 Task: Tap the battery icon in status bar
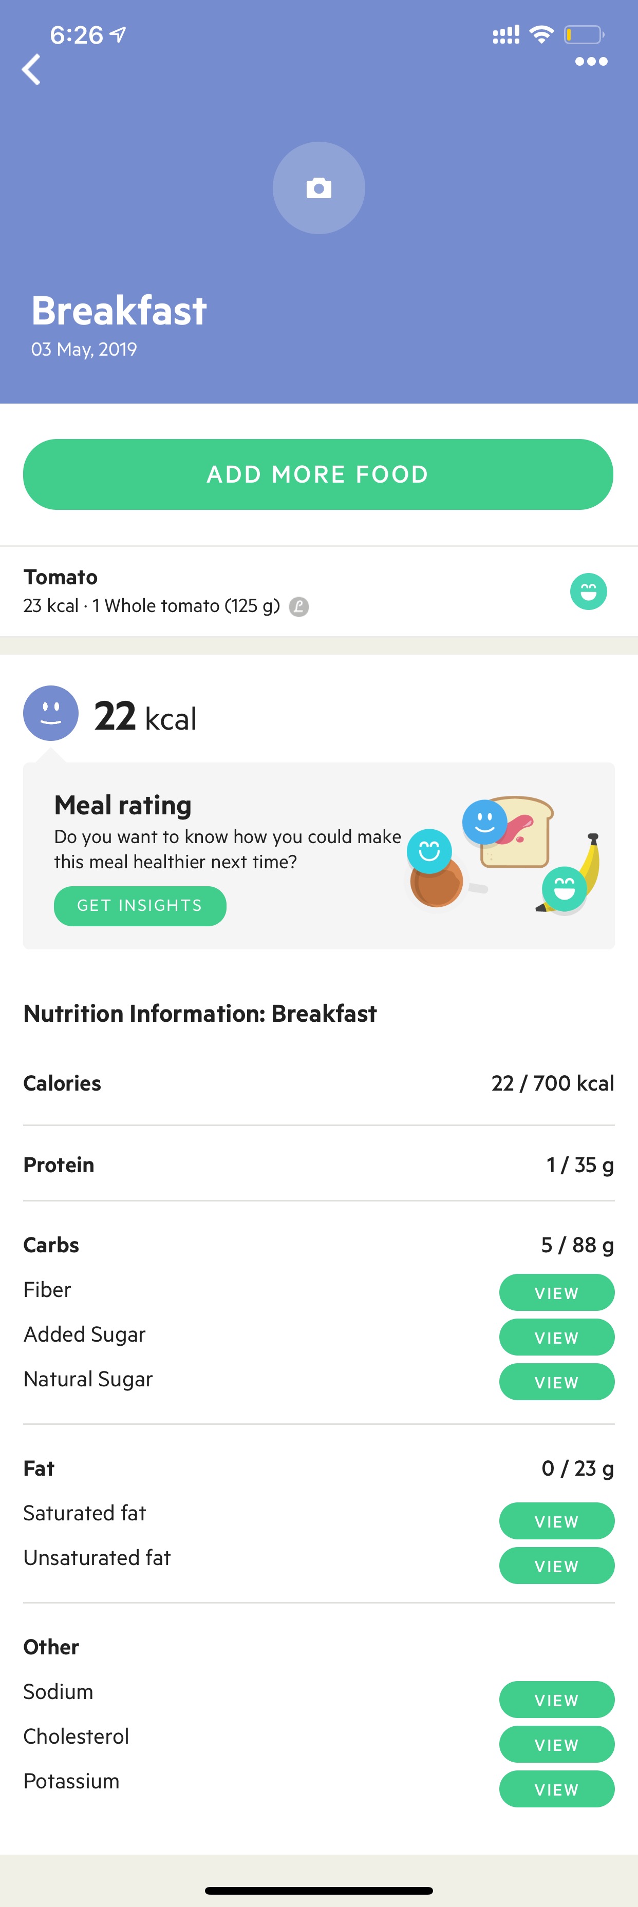[x=584, y=35]
